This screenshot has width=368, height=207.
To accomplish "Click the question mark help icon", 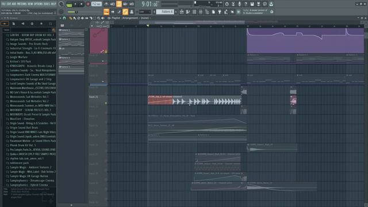I will click(246, 4).
